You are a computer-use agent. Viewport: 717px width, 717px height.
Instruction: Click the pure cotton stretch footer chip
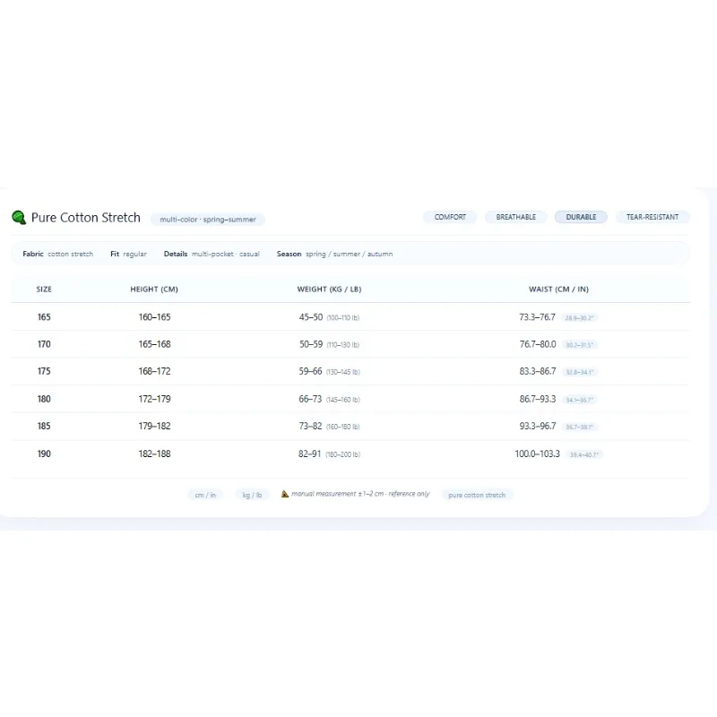477,496
